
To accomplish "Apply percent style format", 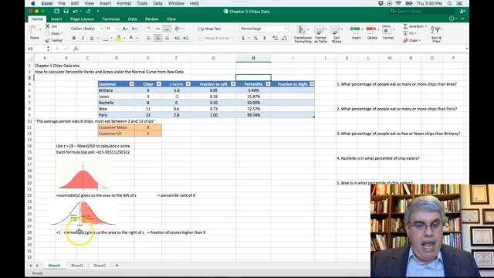I will [255, 38].
